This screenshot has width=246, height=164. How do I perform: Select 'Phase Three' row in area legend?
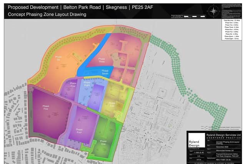point(232,27)
